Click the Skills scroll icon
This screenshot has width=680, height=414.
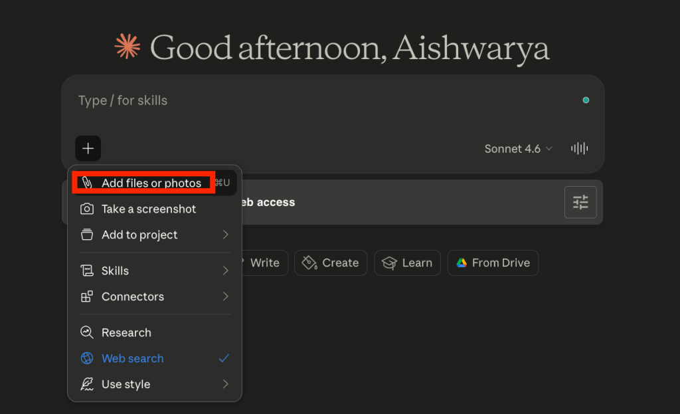click(87, 270)
